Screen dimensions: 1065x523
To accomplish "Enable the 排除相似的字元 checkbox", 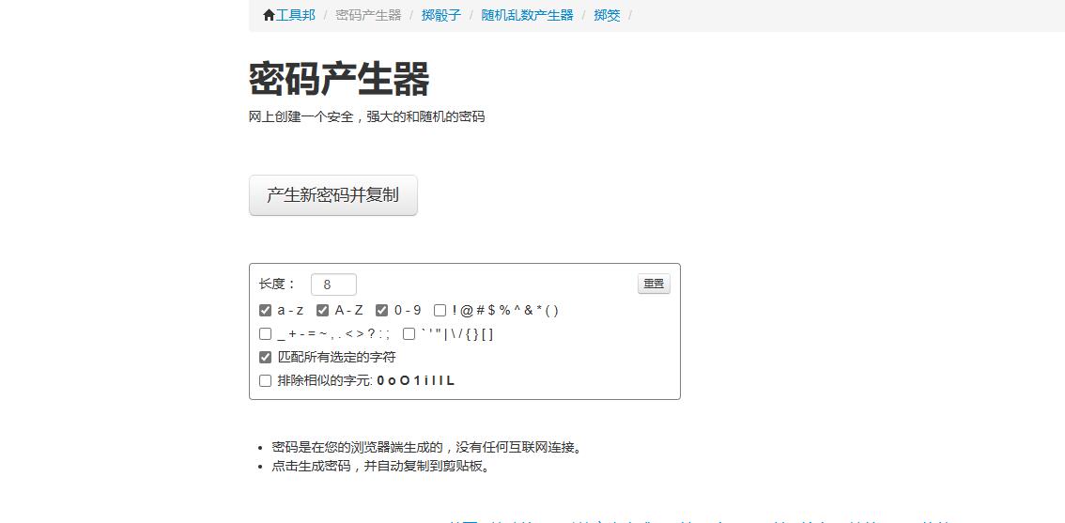I will 266,380.
